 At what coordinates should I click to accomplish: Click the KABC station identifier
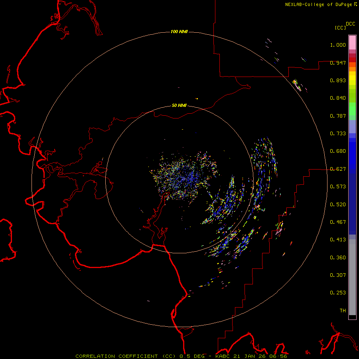coord(223,356)
